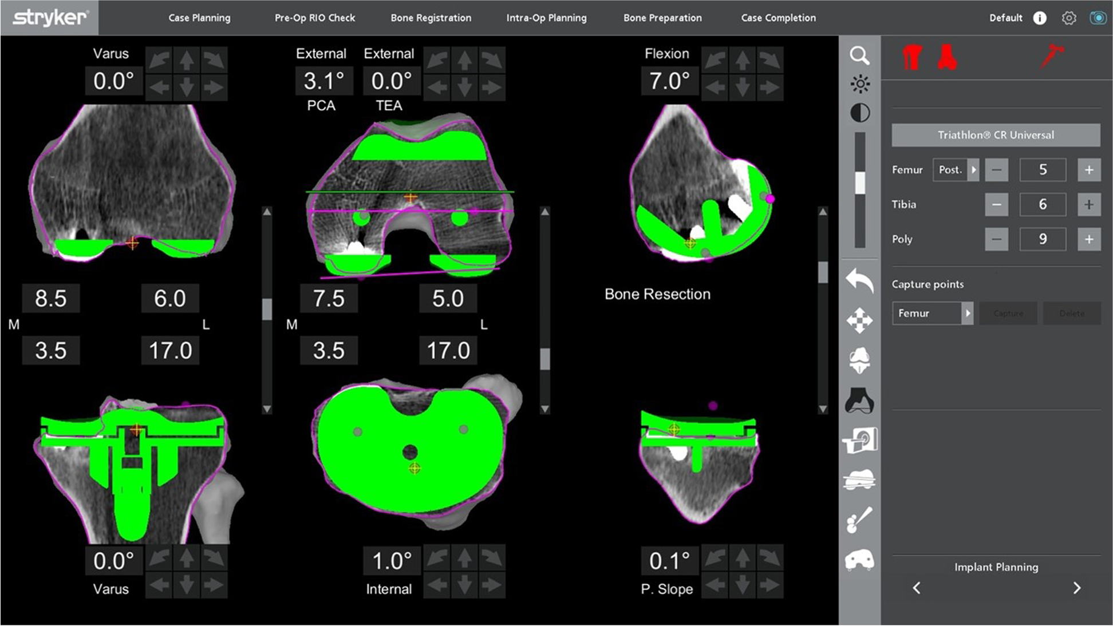Click the Flexion 7.0° value box

tap(669, 81)
